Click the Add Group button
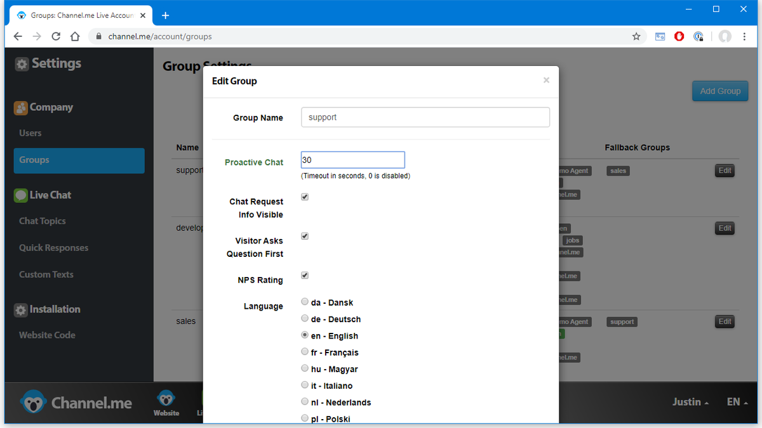This screenshot has height=428, width=762. point(720,91)
